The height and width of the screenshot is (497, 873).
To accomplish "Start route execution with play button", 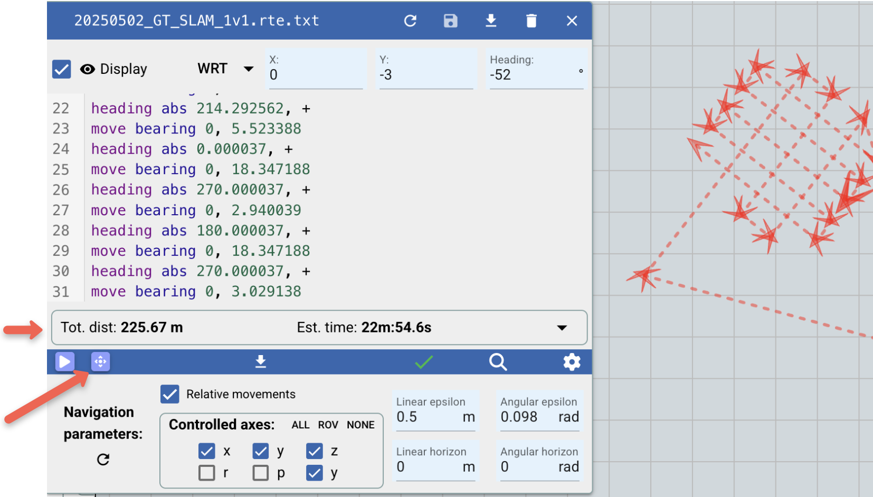I will coord(65,362).
